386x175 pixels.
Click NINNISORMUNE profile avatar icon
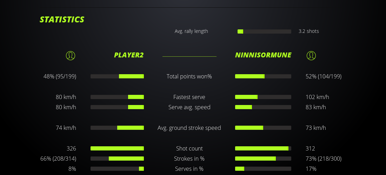click(x=311, y=55)
